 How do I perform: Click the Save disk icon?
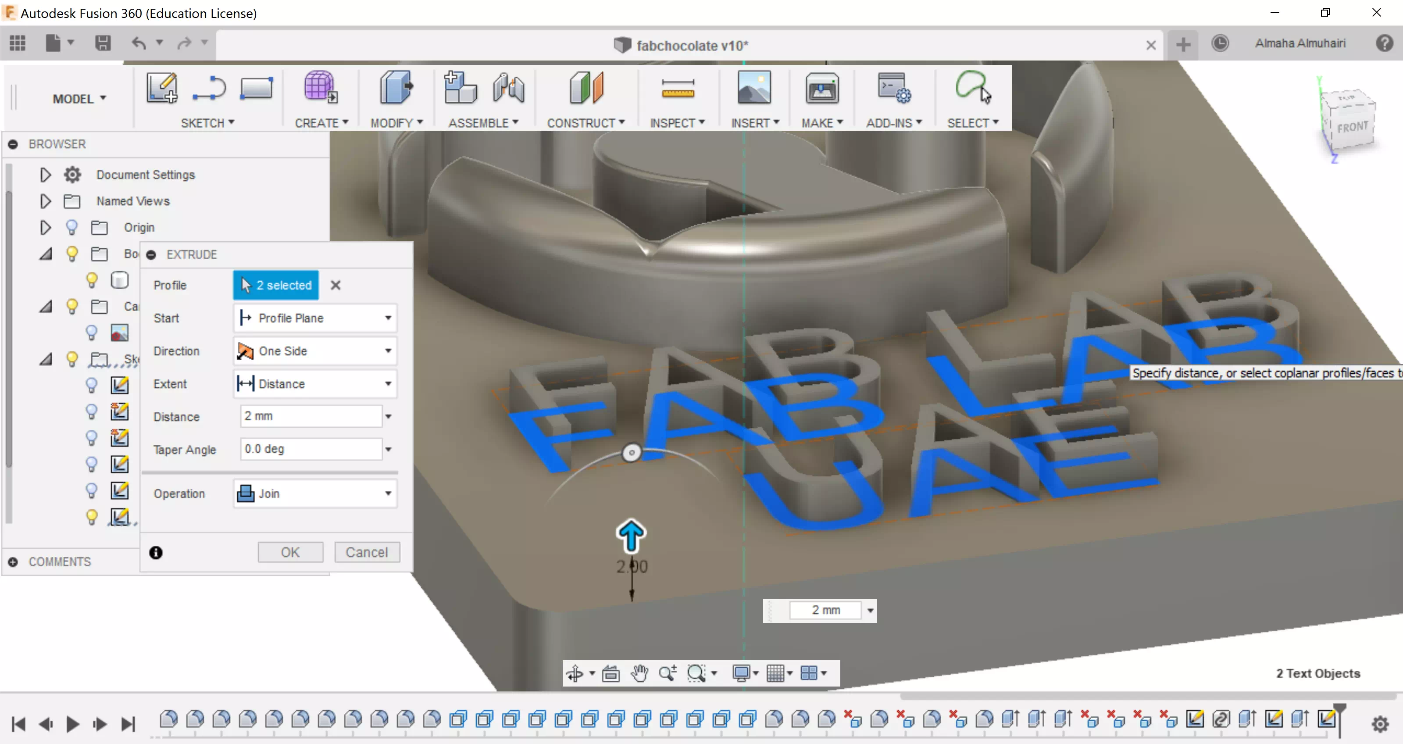tap(102, 43)
